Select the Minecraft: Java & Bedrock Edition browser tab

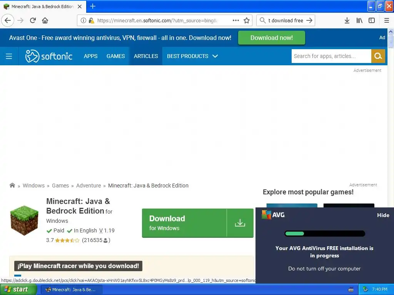[x=43, y=7]
